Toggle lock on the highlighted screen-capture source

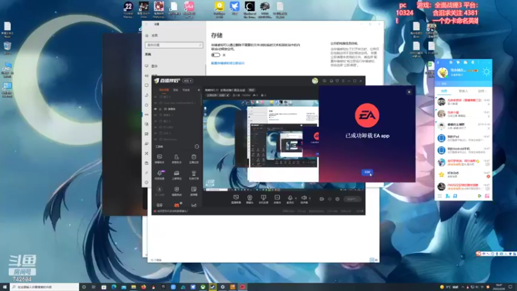tap(160, 109)
